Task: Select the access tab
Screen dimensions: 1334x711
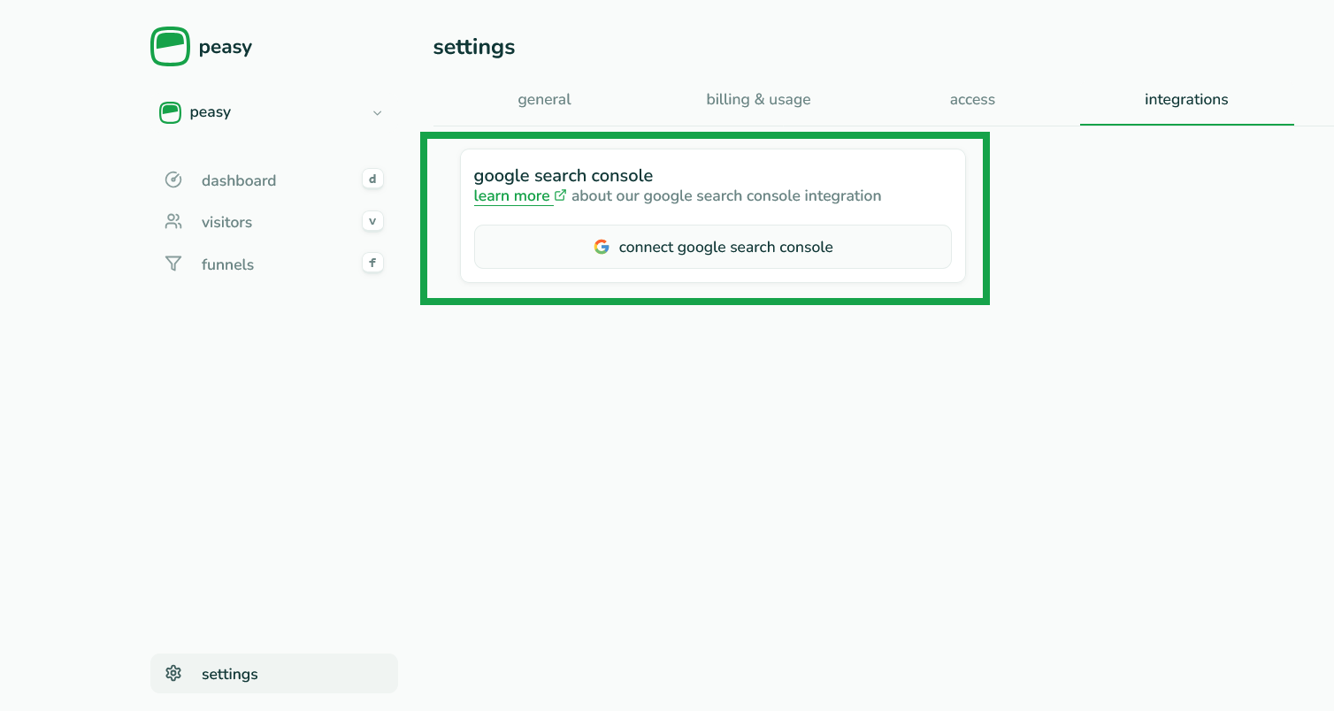Action: tap(972, 100)
